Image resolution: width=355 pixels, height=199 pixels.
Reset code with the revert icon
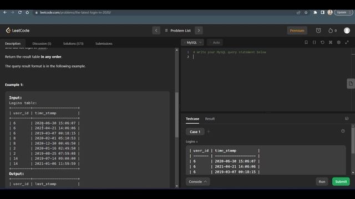tap(322, 43)
